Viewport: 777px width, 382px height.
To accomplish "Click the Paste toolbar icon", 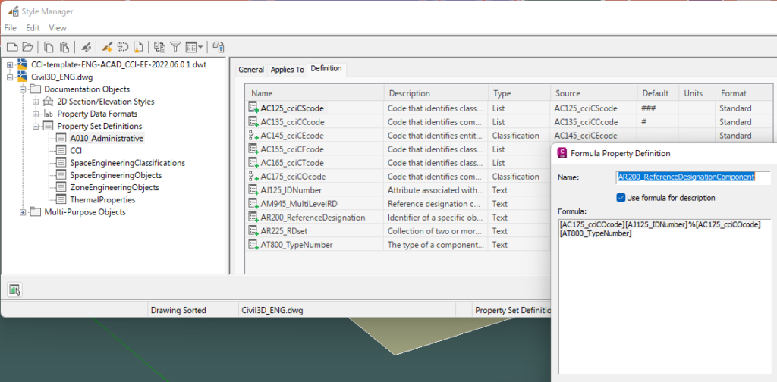I will pos(64,47).
